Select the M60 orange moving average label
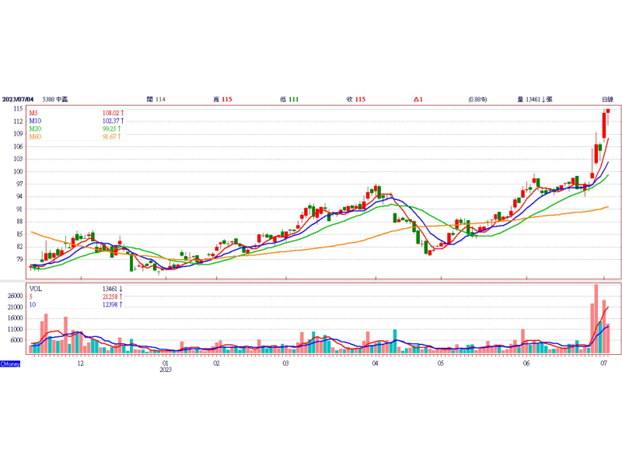 coord(35,137)
